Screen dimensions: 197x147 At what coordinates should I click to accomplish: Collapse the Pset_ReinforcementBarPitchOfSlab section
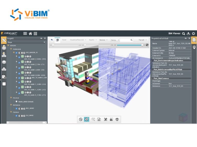(x=152, y=69)
